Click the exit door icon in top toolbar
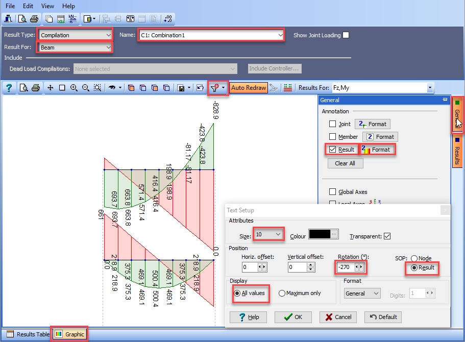The image size is (465, 342). pyautogui.click(x=8, y=19)
